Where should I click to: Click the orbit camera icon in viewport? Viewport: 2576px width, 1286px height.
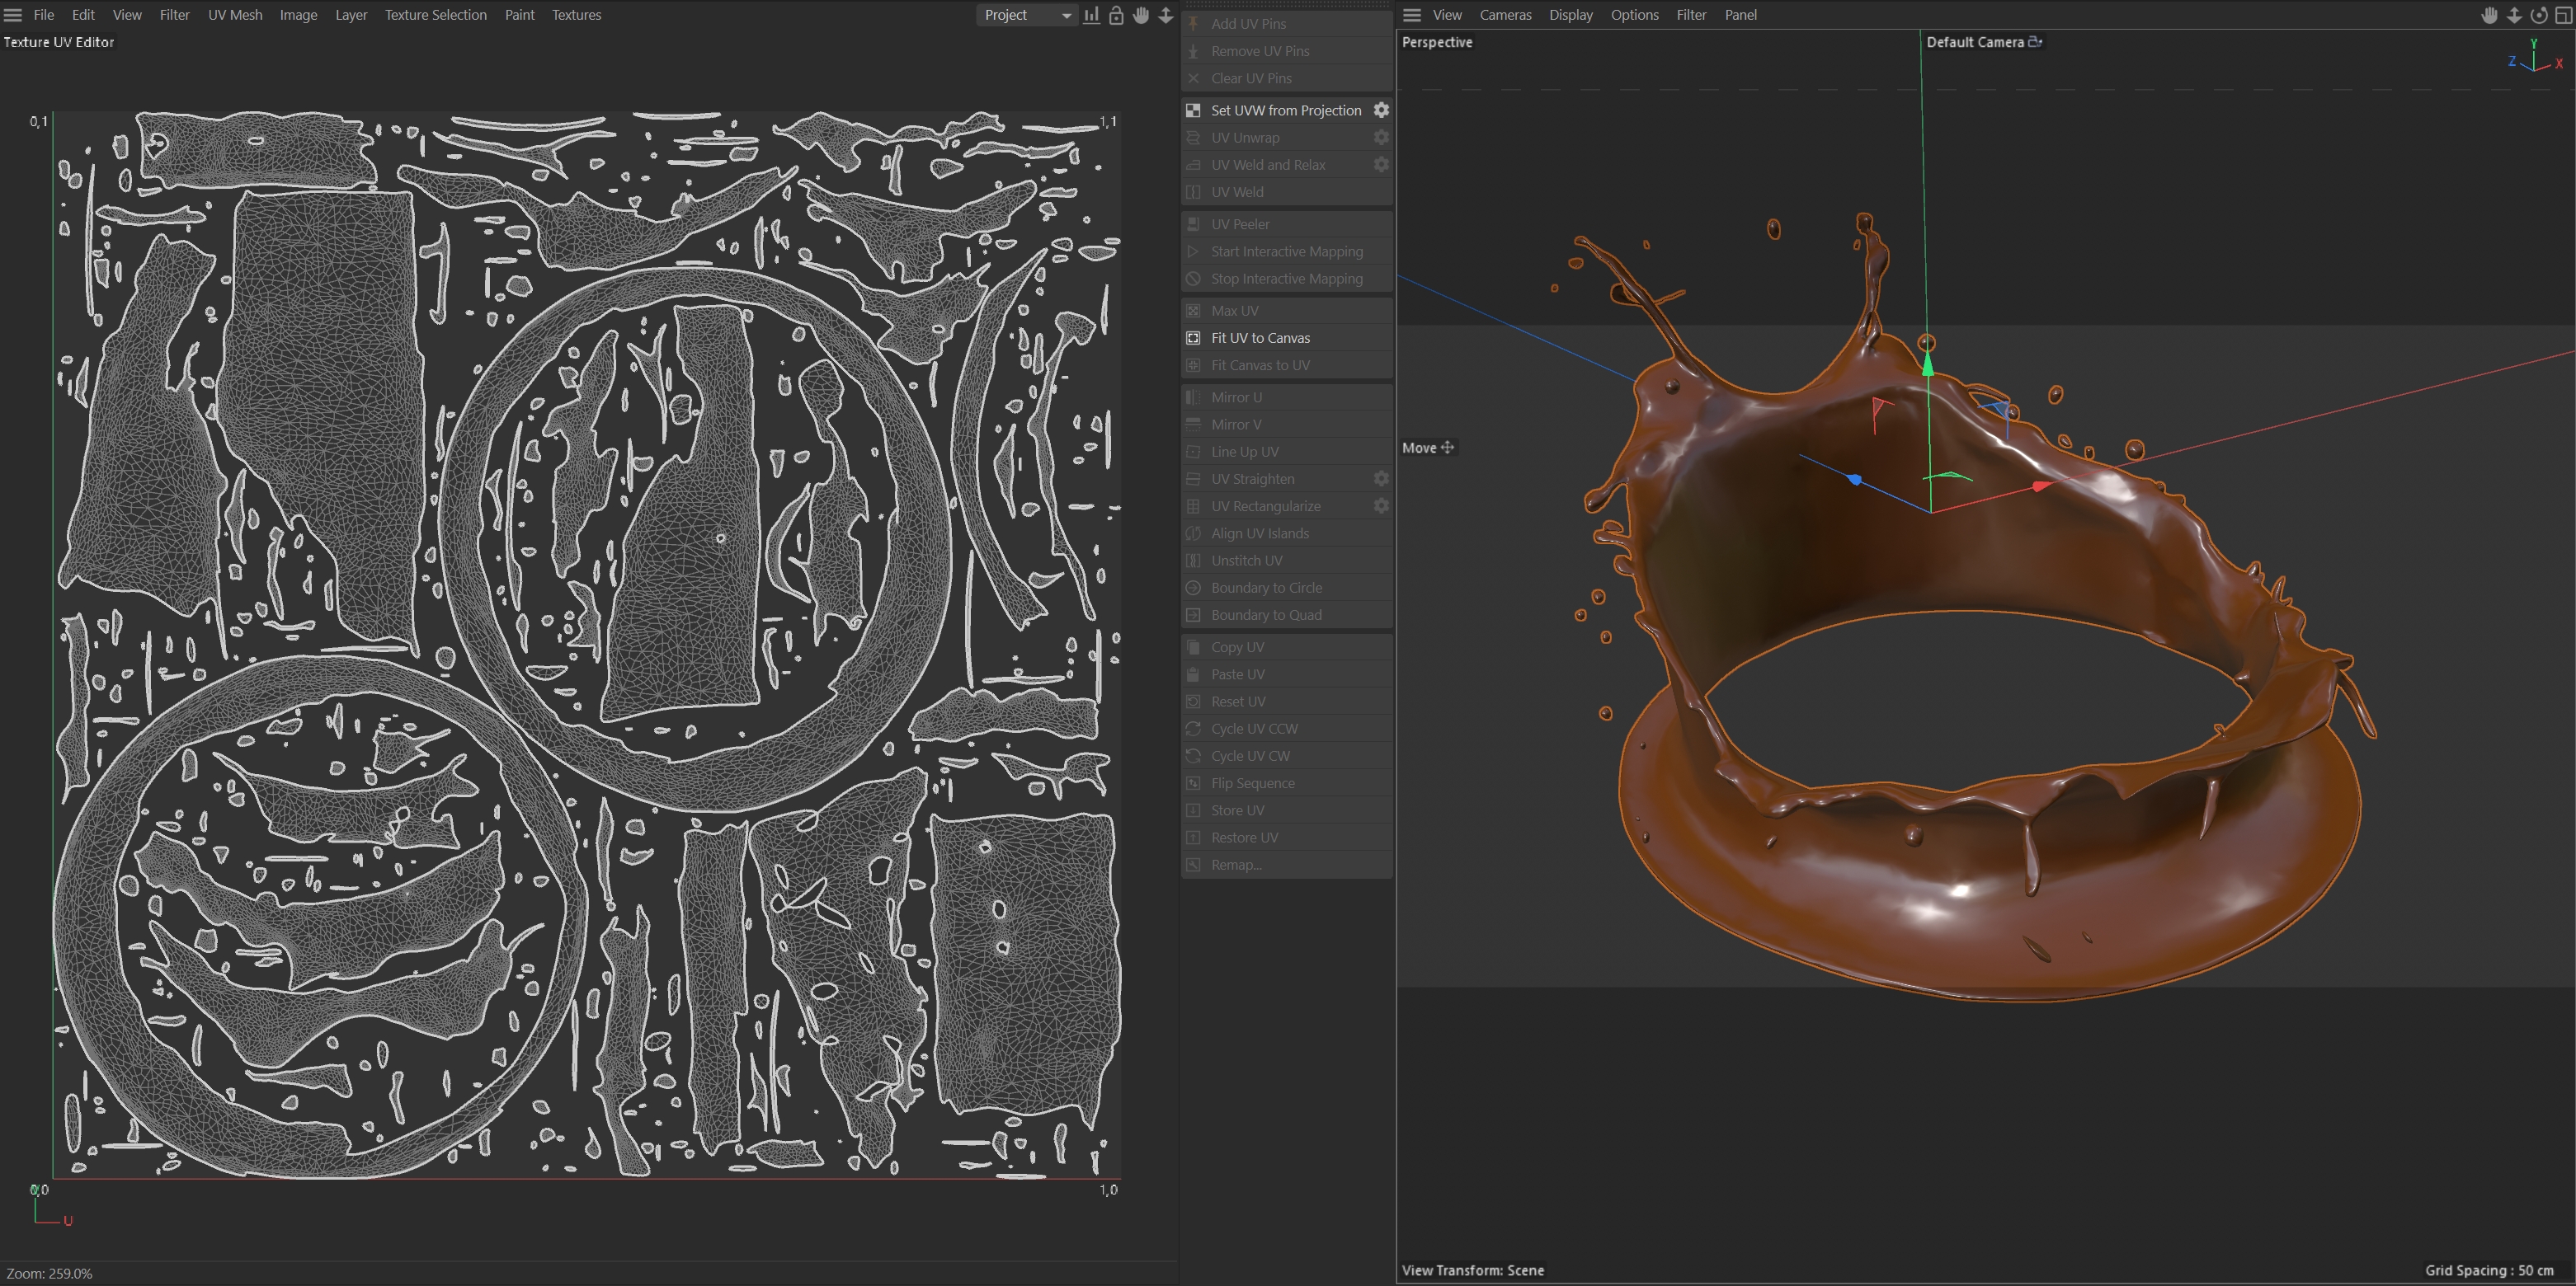(x=2538, y=15)
